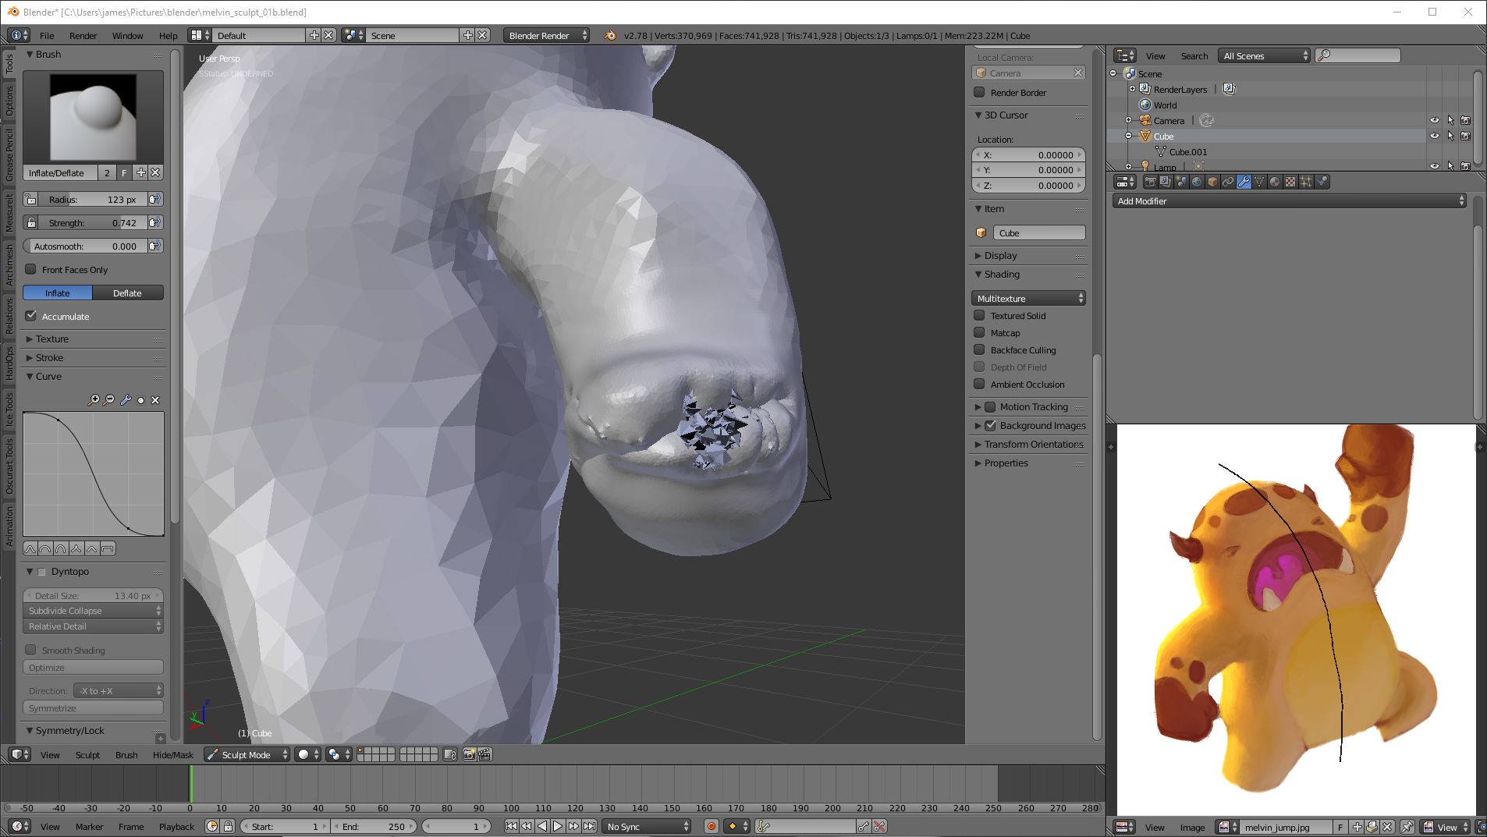The width and height of the screenshot is (1487, 837).
Task: Open the No Sync playback dropdown
Action: click(x=647, y=826)
